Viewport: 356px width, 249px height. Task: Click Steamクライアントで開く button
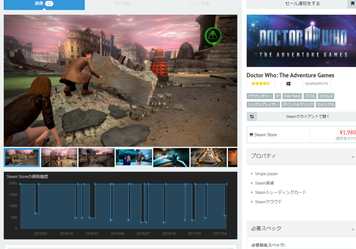(x=307, y=117)
